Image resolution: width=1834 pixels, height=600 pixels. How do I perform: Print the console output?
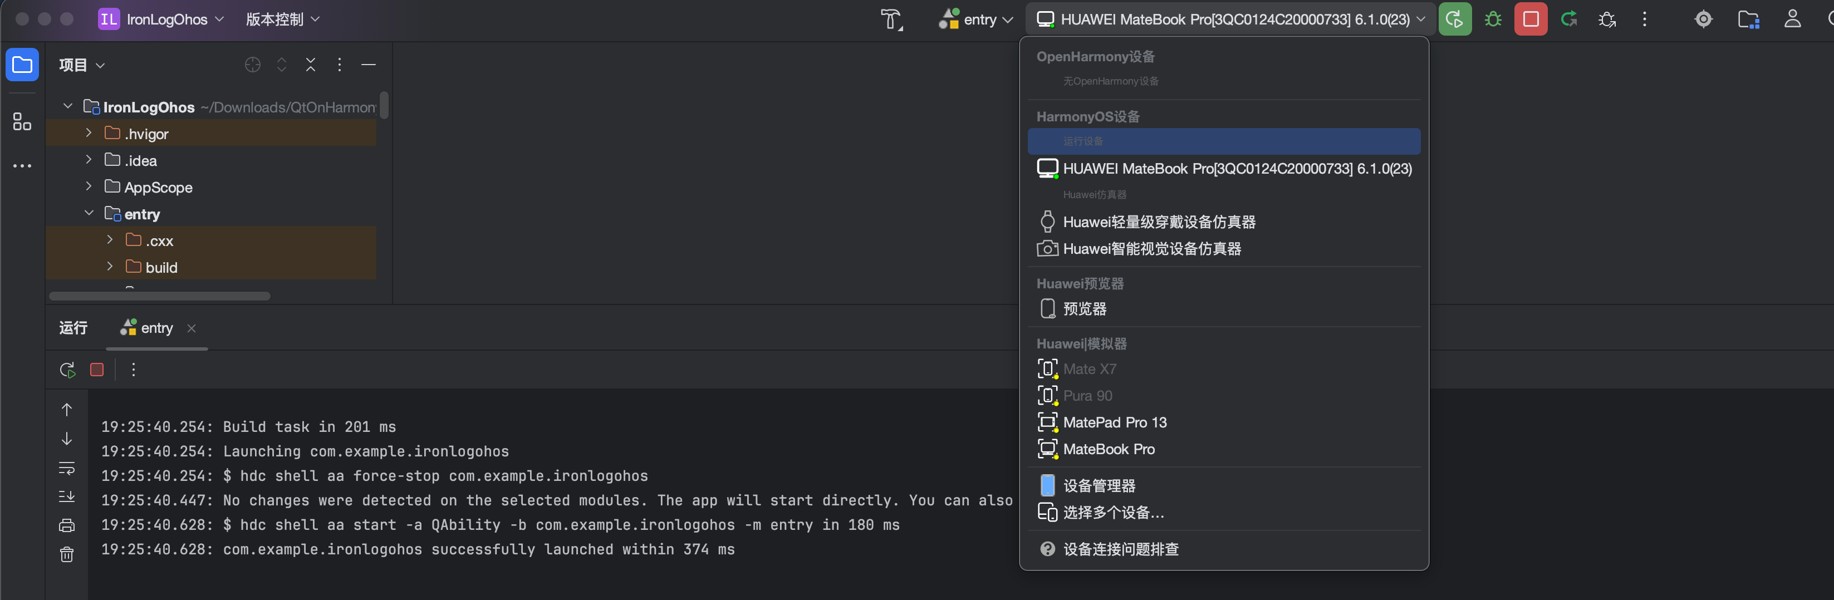pyautogui.click(x=67, y=525)
